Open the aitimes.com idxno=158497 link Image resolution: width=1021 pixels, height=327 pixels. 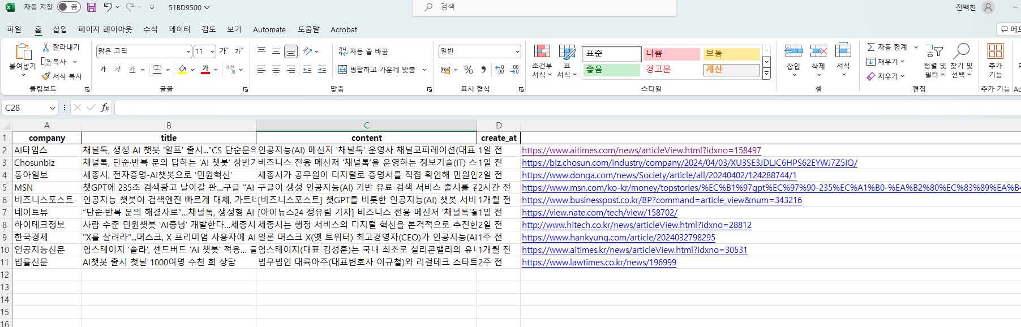tap(641, 150)
